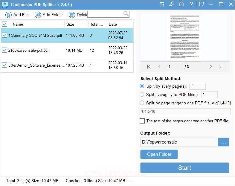This screenshot has height=186, width=235.
Task: Sort by the Size column header
Action: pyautogui.click(x=77, y=24)
